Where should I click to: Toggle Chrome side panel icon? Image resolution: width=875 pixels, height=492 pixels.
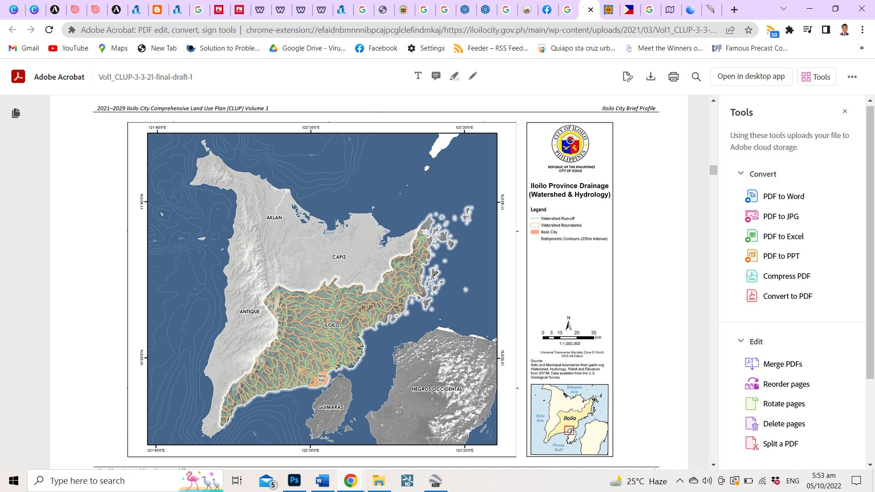tap(826, 30)
